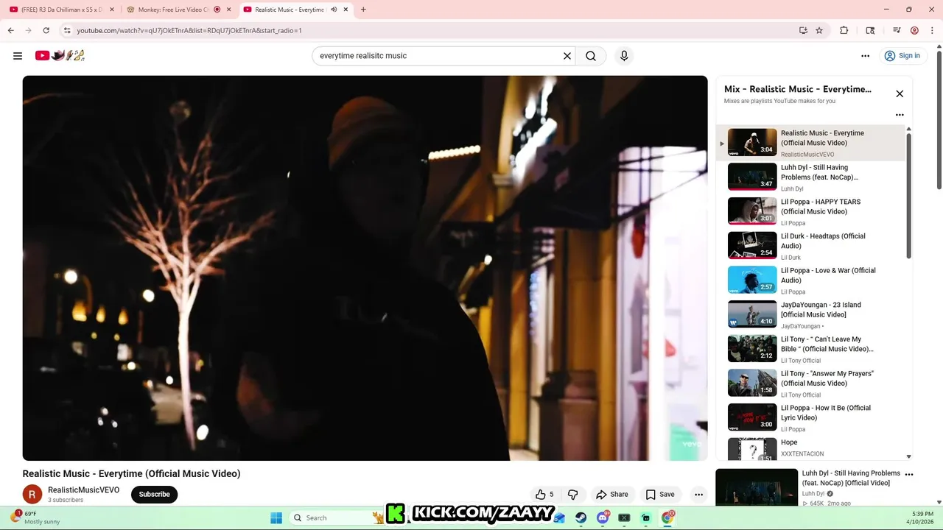Open recommended Luhh Dyl video below the mix
943x530 pixels.
(x=808, y=487)
